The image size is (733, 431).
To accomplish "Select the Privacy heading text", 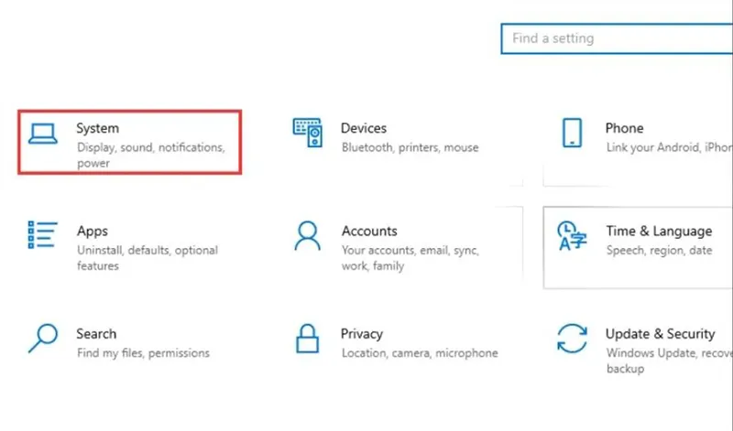I will [362, 334].
